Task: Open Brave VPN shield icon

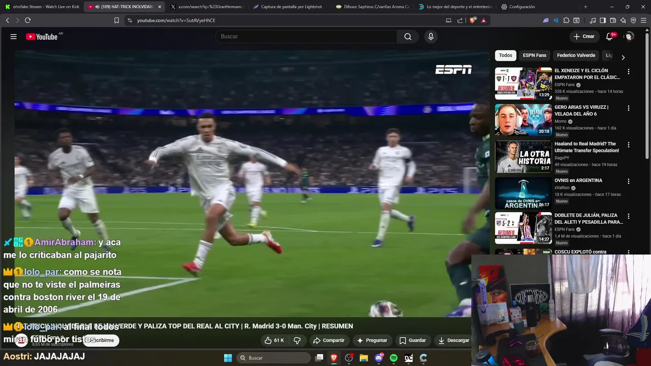Action: click(633, 20)
